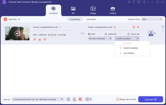Viewport: 166px width, 105px height.
Task: Toggle the lightning acceleration icon
Action: coord(75,99)
